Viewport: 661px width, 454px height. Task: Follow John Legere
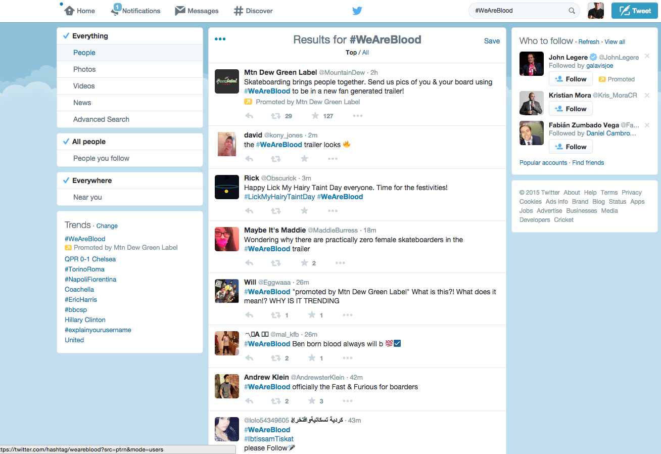(x=571, y=79)
